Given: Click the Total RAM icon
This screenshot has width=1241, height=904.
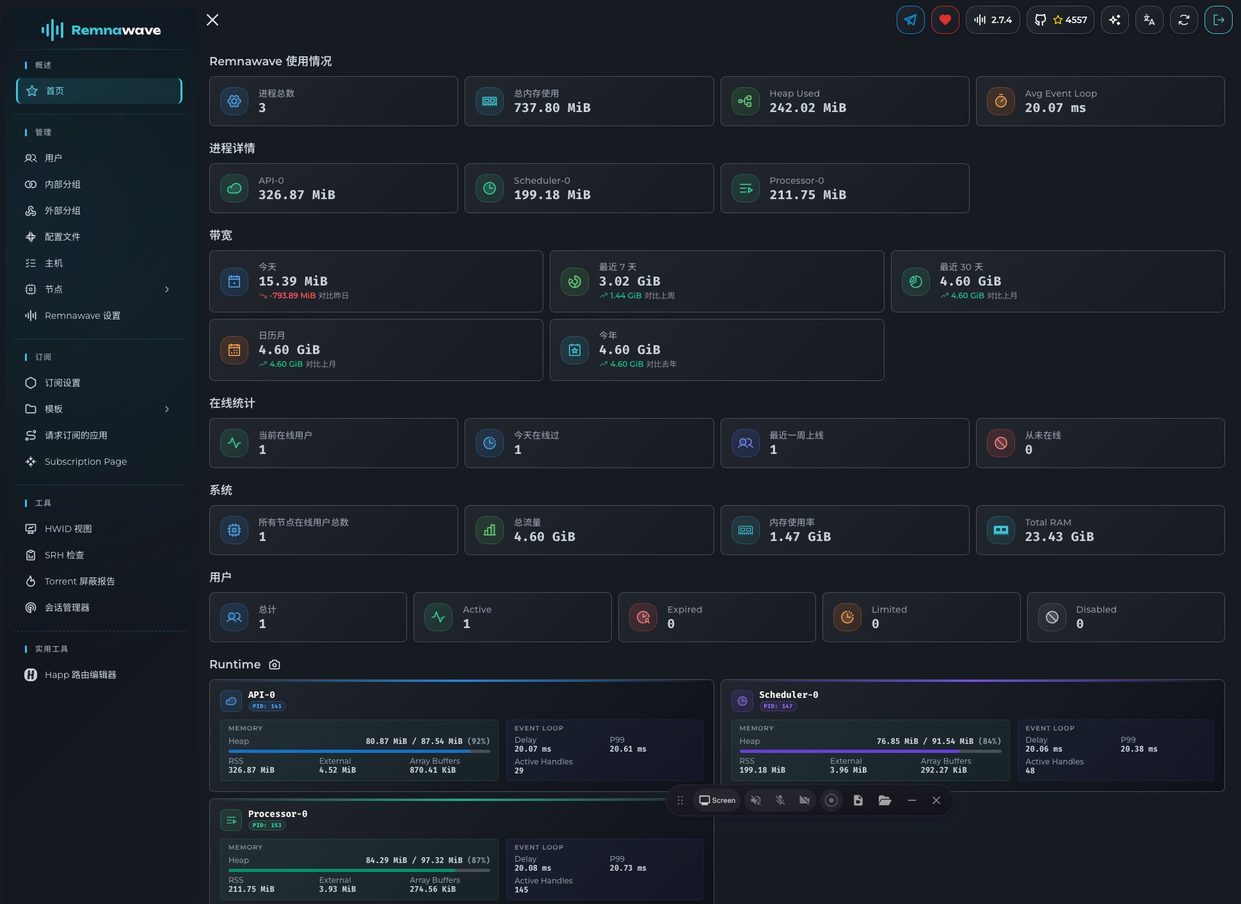Looking at the screenshot, I should (1001, 530).
